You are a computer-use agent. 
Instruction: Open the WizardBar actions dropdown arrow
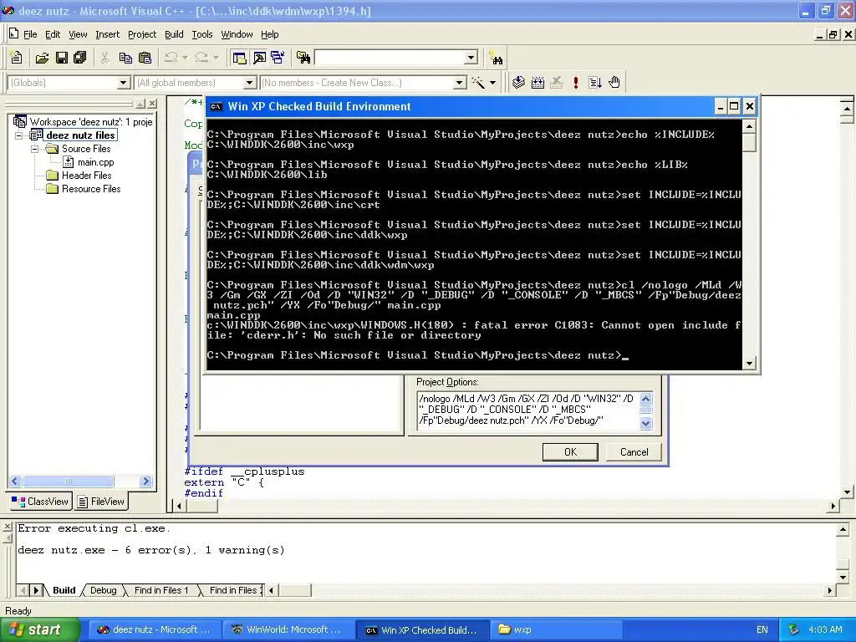492,83
